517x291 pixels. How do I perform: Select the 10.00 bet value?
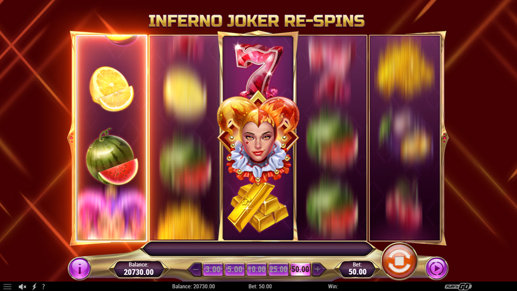[x=257, y=269]
